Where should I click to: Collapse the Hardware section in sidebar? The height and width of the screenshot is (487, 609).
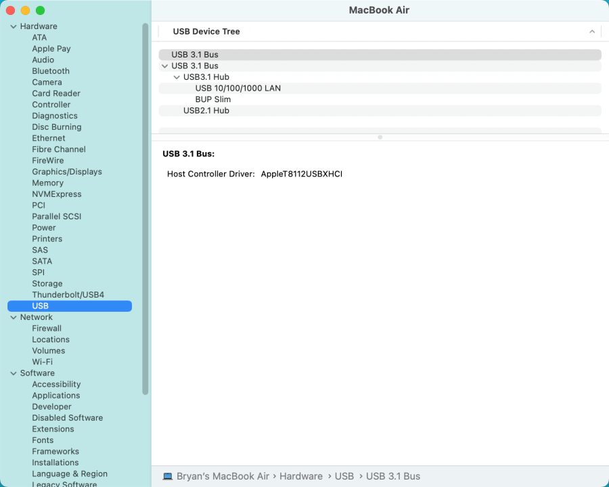(x=12, y=26)
